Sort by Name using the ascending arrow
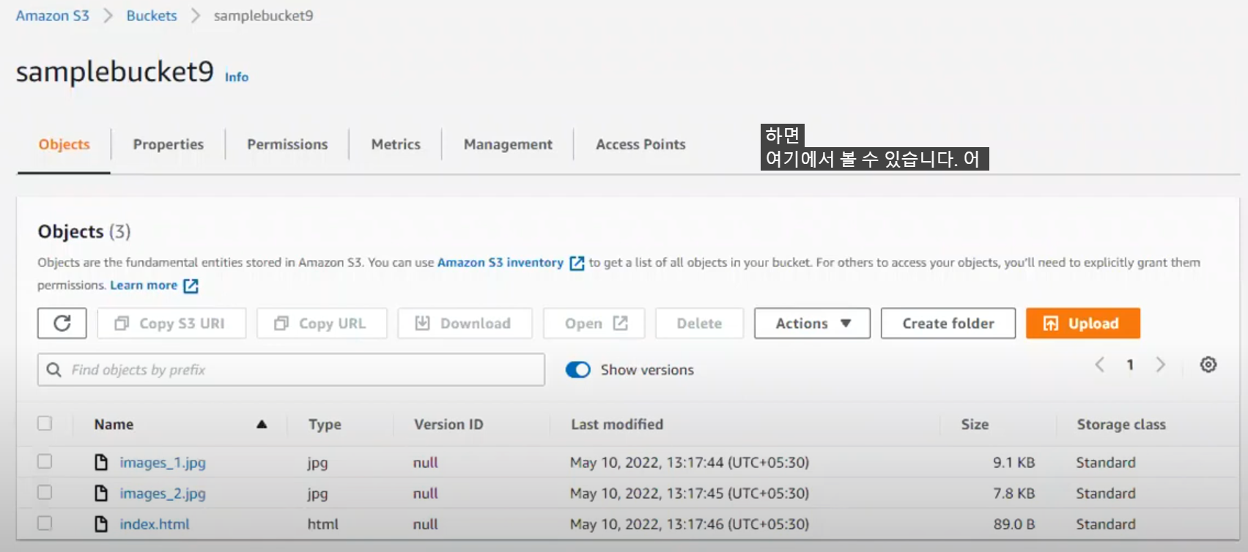Image resolution: width=1248 pixels, height=552 pixels. (x=262, y=425)
